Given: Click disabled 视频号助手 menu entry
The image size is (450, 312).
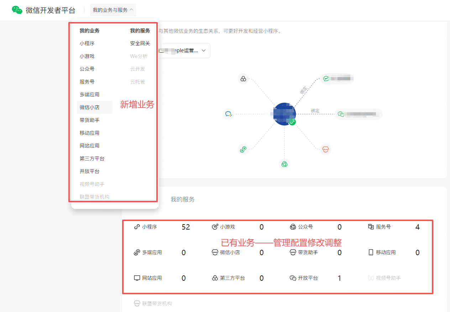Looking at the screenshot, I should (92, 184).
